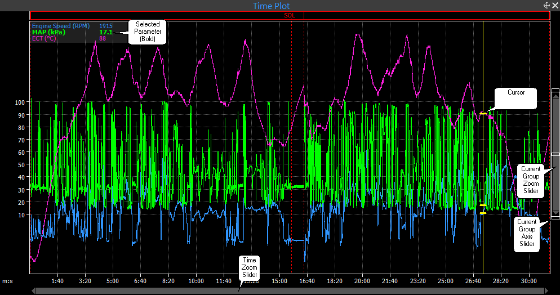
Task: Click the 23:20 time axis label
Action: [418, 281]
